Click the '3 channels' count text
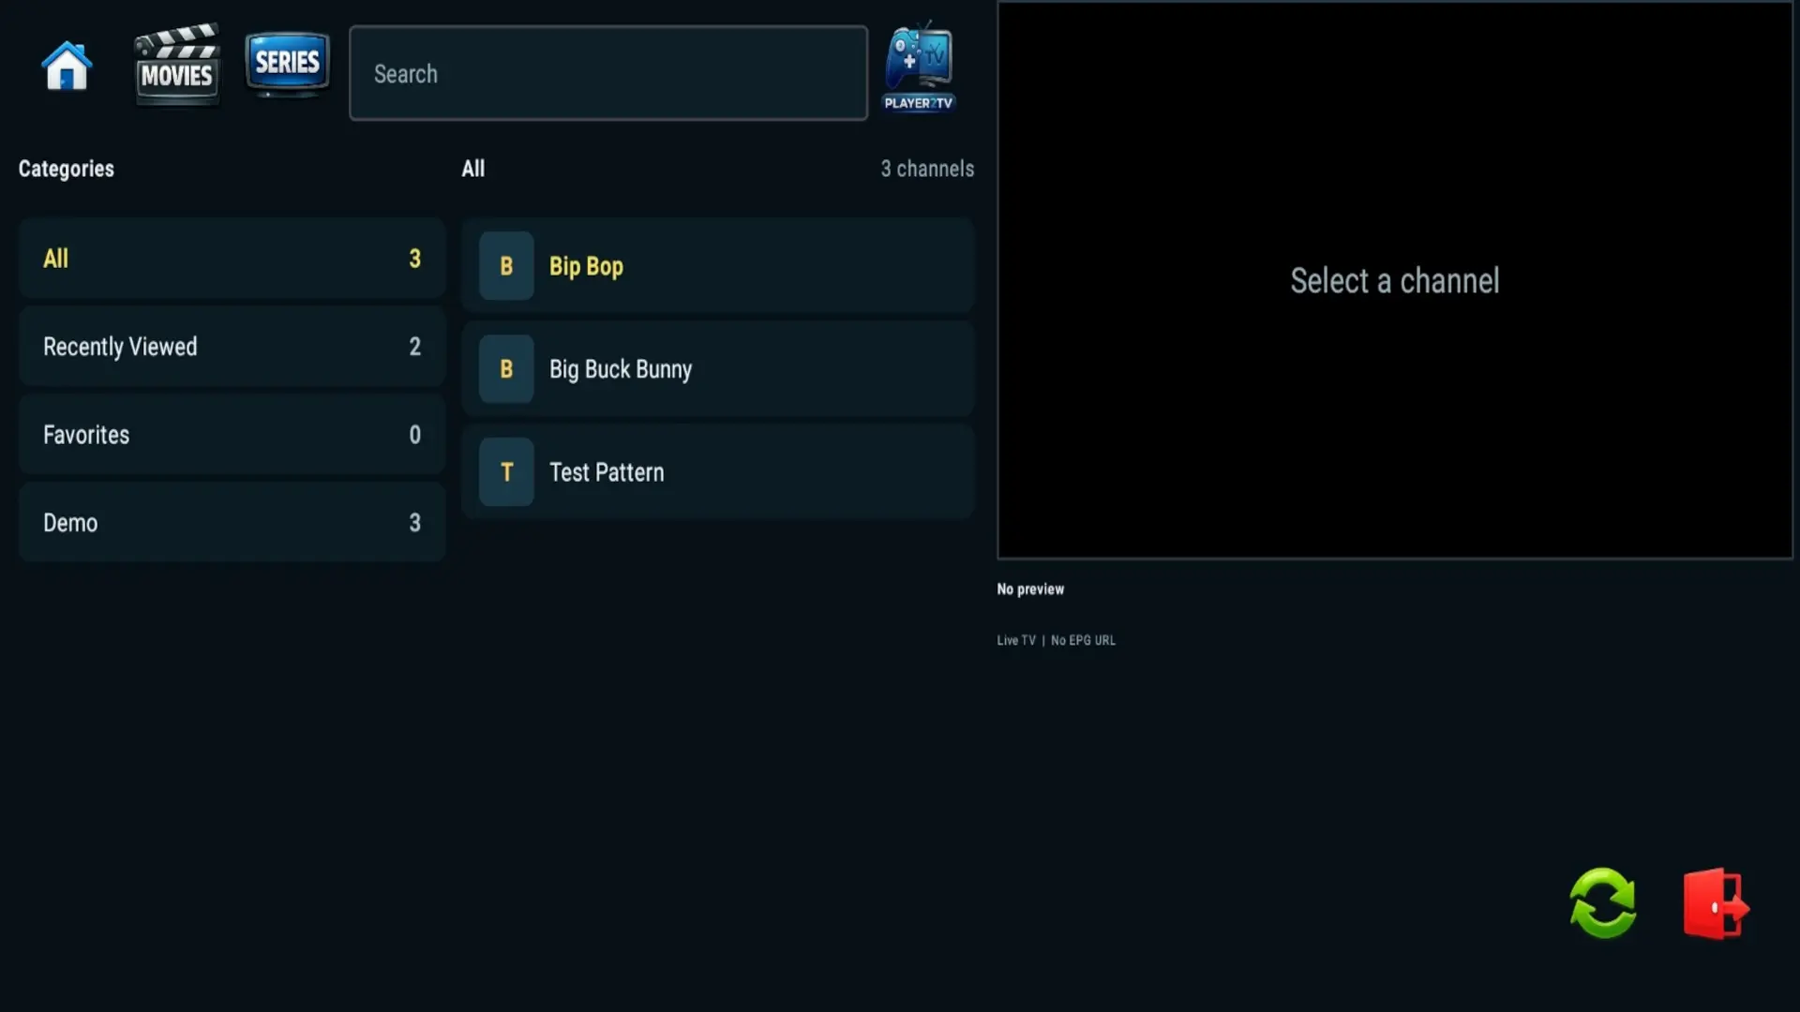The width and height of the screenshot is (1800, 1012). coord(927,169)
